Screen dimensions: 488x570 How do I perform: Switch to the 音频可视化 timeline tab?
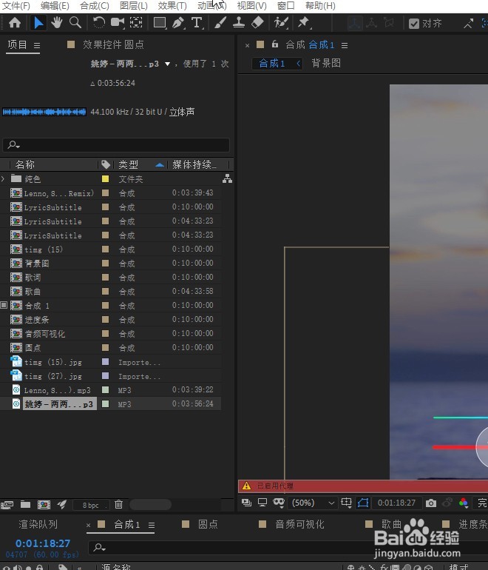[x=299, y=524]
